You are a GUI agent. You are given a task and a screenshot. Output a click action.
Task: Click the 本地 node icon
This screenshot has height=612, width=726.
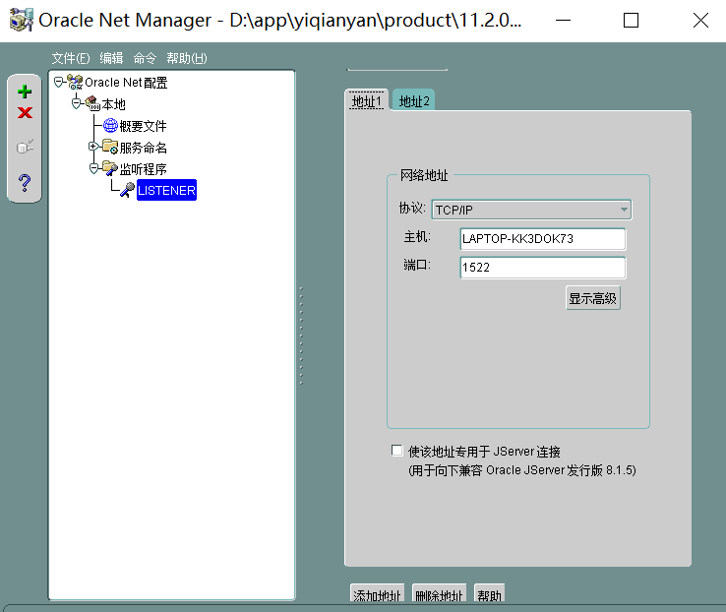tap(92, 103)
